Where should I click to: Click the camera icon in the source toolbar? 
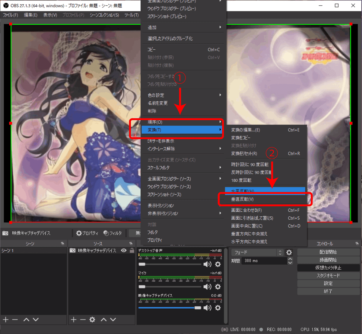tap(5, 233)
